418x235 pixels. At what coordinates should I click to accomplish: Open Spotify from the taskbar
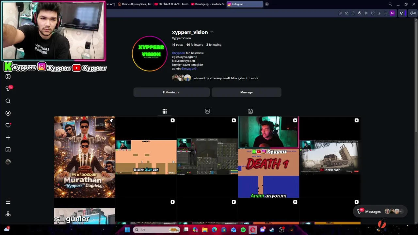click(x=243, y=230)
